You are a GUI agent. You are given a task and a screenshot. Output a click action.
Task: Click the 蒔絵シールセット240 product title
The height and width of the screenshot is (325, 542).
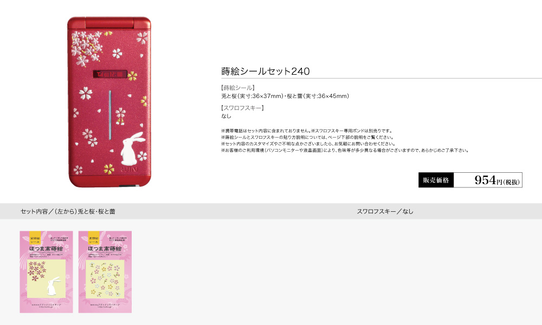click(x=266, y=71)
